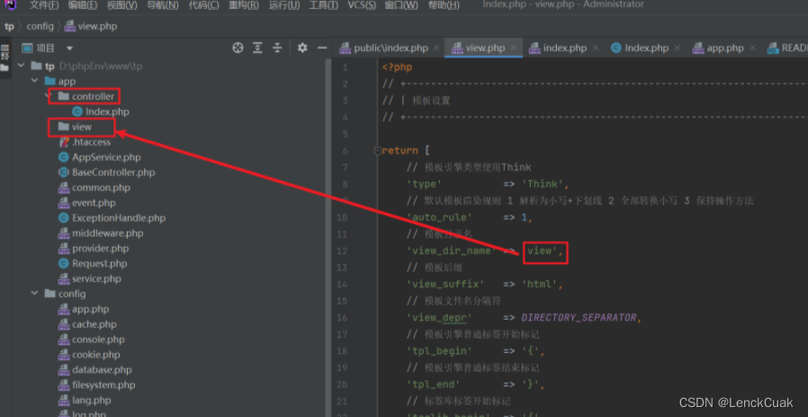Collapse the app folder
Screen dimensions: 808x417
[x=34, y=81]
